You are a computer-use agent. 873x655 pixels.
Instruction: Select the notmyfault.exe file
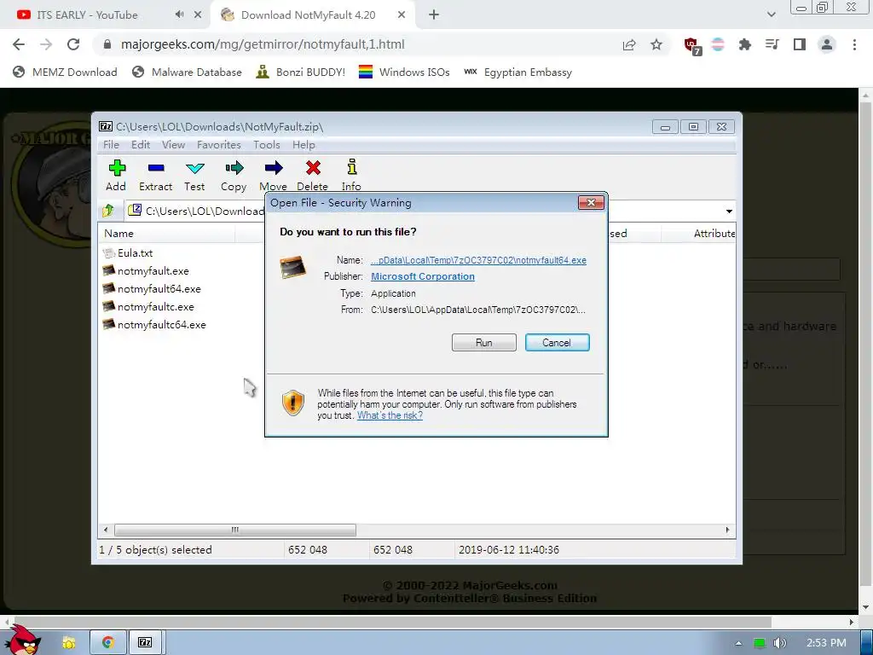[146, 270]
